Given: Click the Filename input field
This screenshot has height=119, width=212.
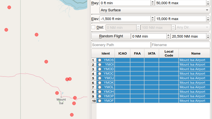Looking at the screenshot, I should (x=180, y=45).
